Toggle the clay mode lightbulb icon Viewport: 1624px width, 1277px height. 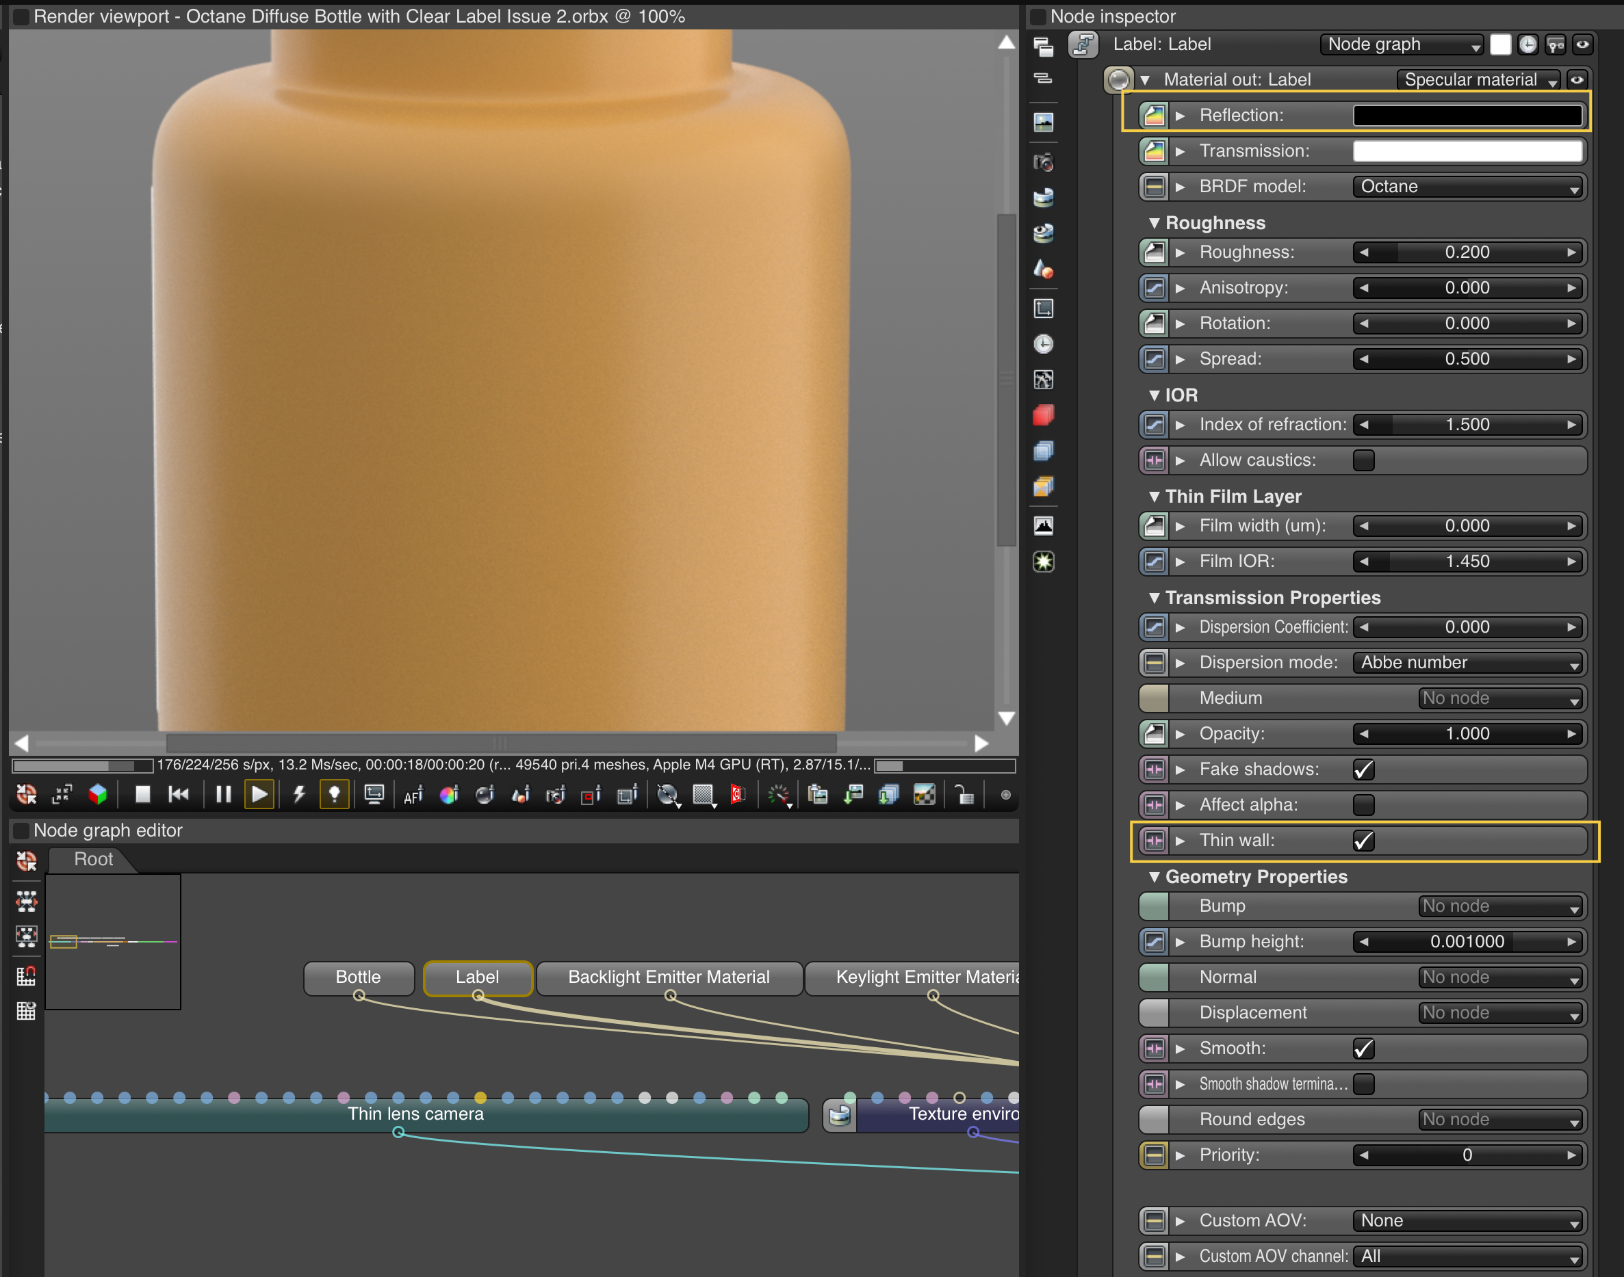coord(335,794)
